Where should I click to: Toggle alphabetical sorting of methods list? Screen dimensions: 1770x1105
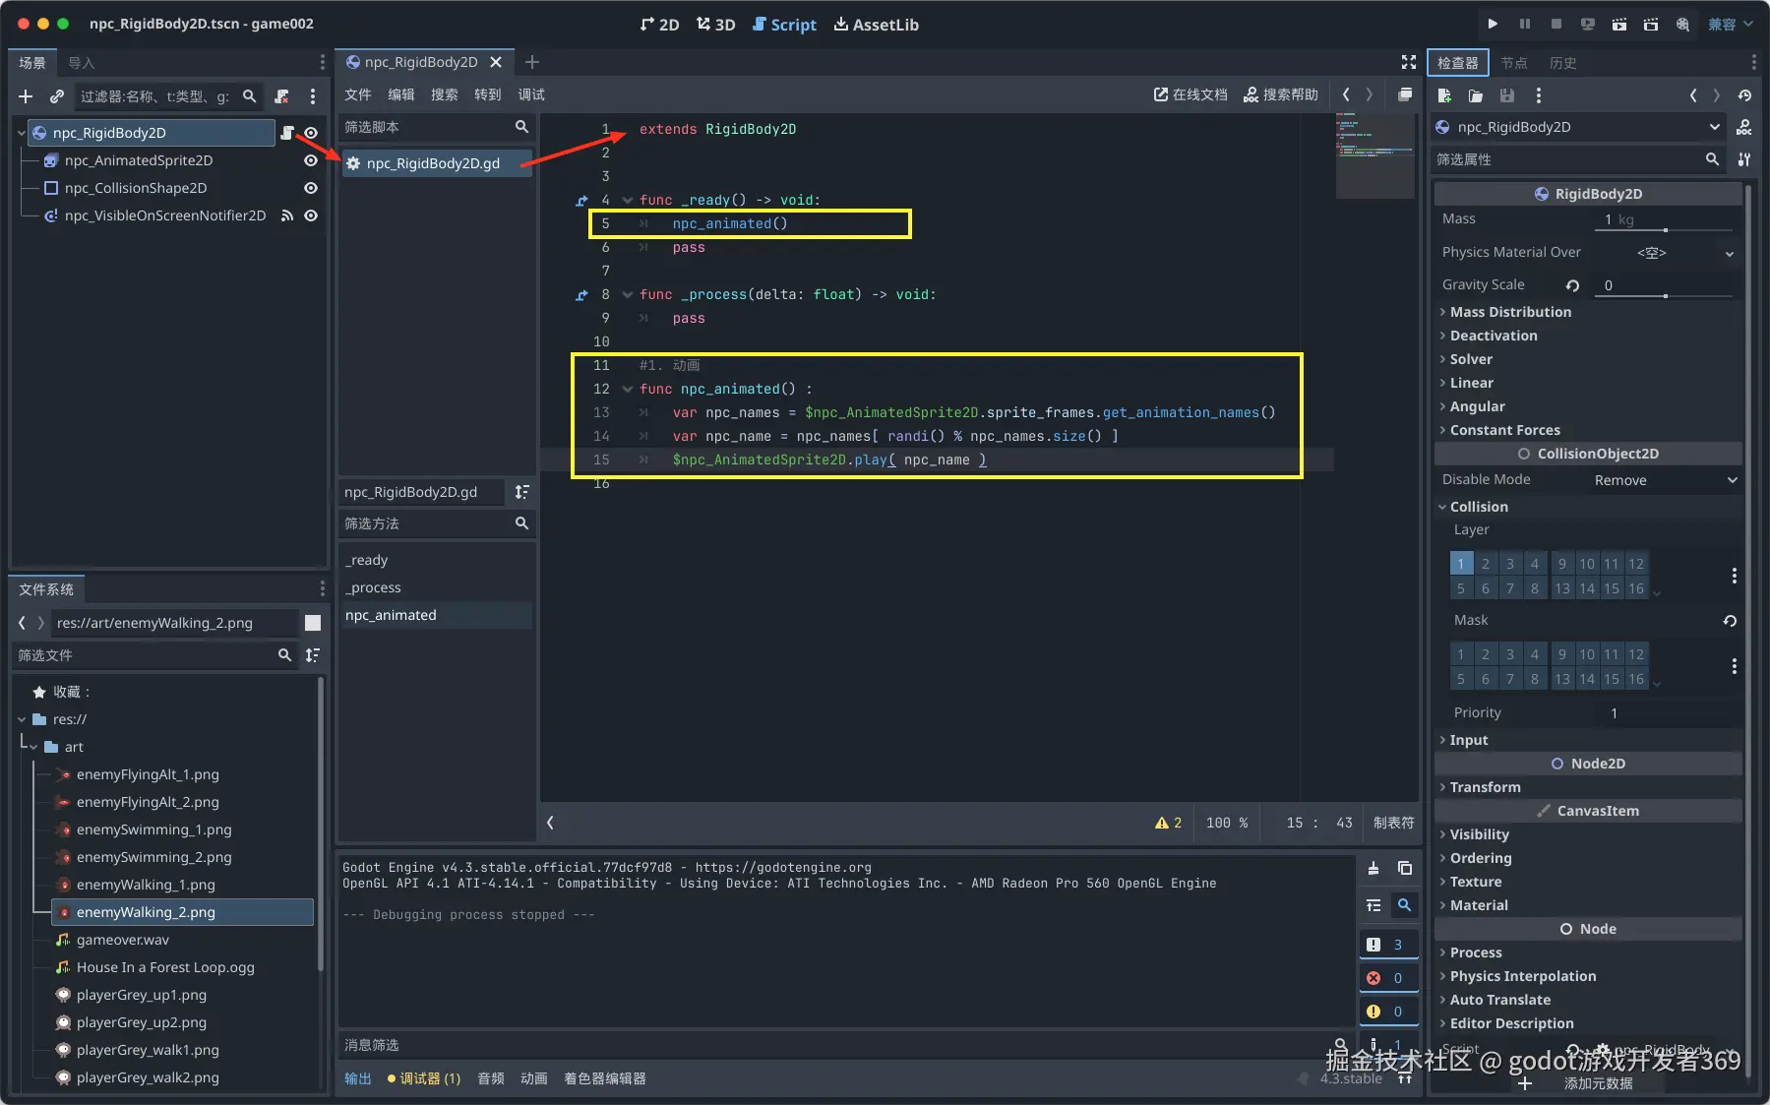522,492
